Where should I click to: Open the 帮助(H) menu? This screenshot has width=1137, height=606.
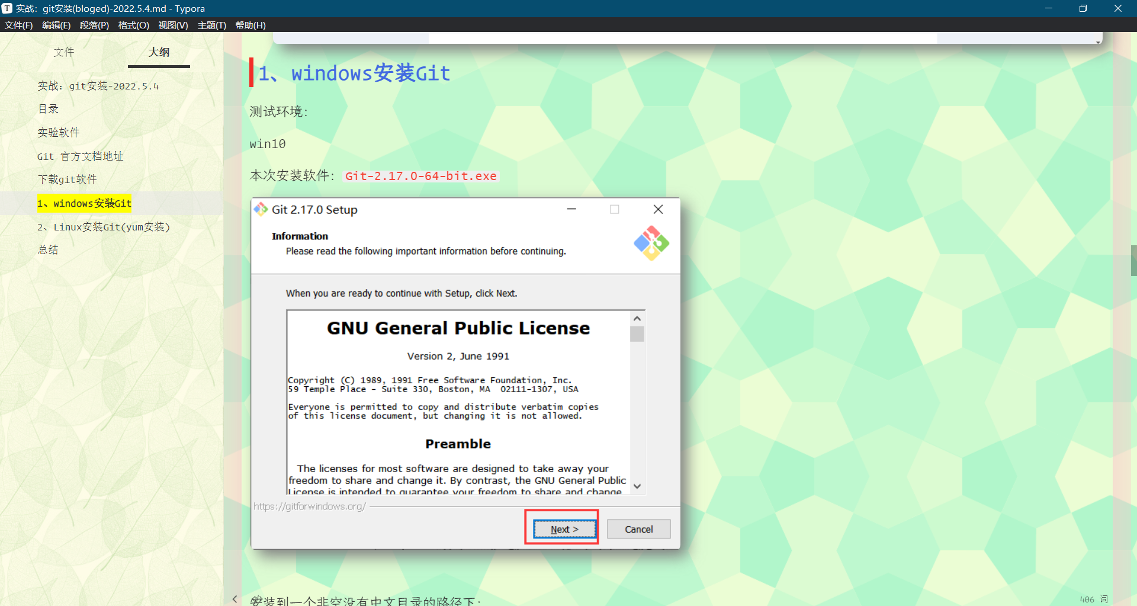(250, 25)
